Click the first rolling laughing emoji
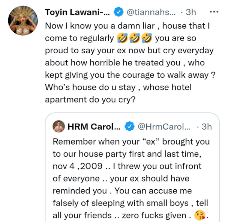Screen dimensions: 225x222 (x=122, y=38)
